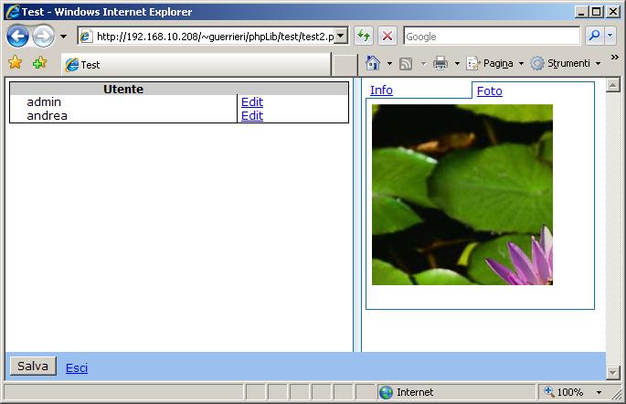Click Add to Favorites plus-star icon
Image resolution: width=626 pixels, height=404 pixels.
(x=39, y=63)
